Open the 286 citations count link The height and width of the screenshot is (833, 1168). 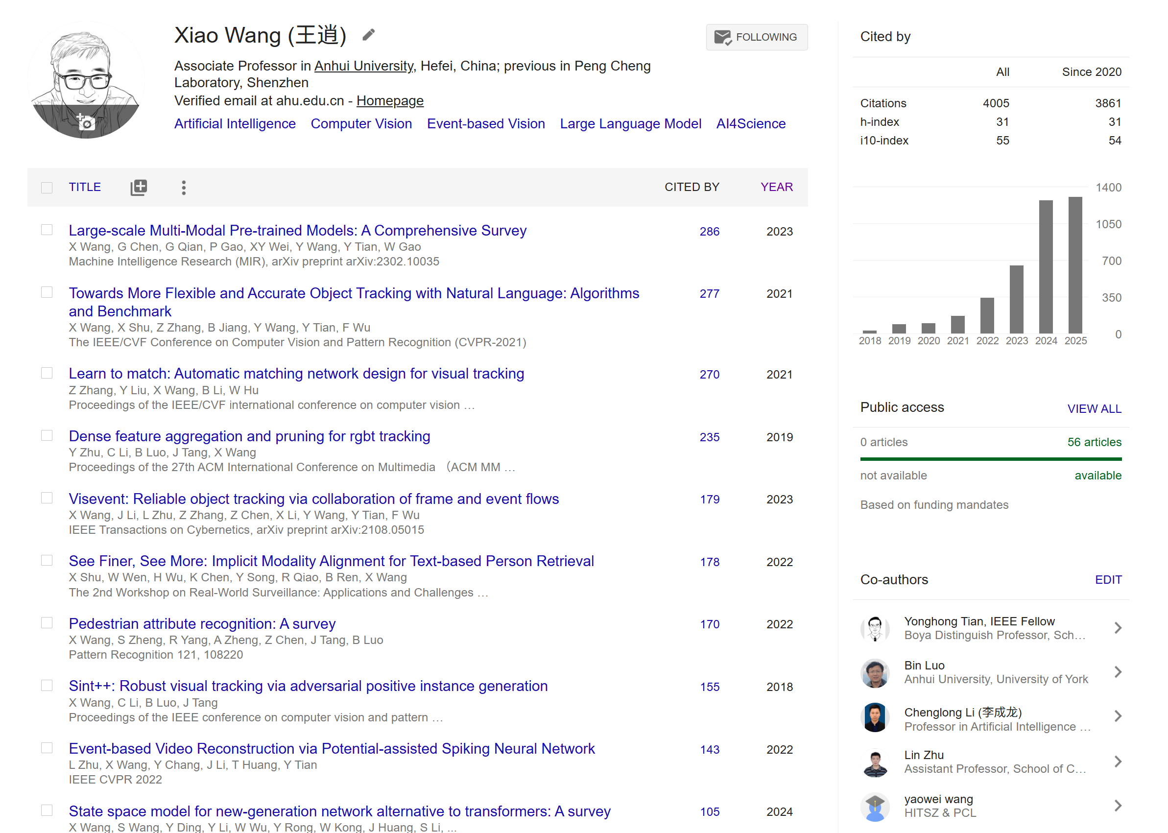click(x=709, y=231)
